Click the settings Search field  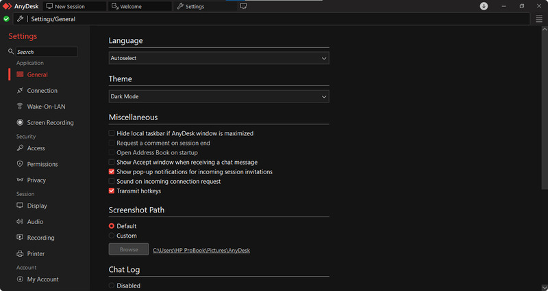[x=45, y=52]
